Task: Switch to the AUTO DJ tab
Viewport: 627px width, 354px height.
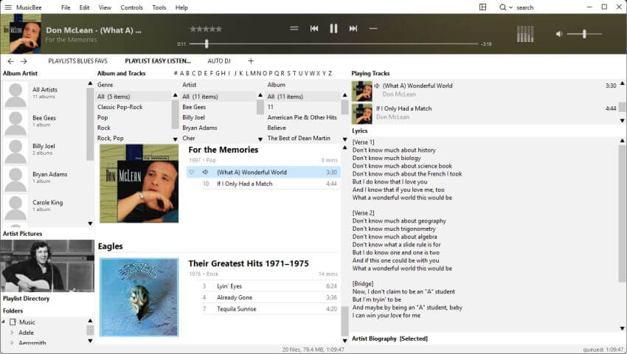Action: coord(219,61)
